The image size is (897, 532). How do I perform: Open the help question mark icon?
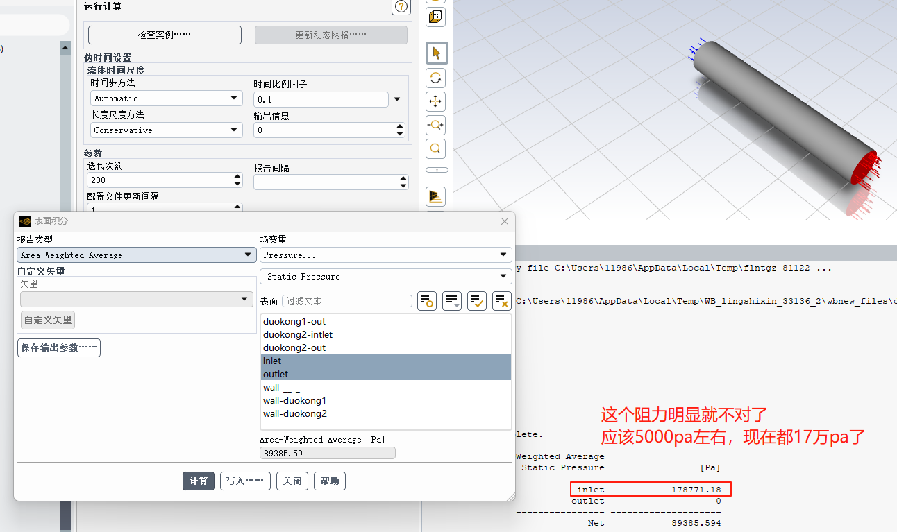pyautogui.click(x=401, y=7)
